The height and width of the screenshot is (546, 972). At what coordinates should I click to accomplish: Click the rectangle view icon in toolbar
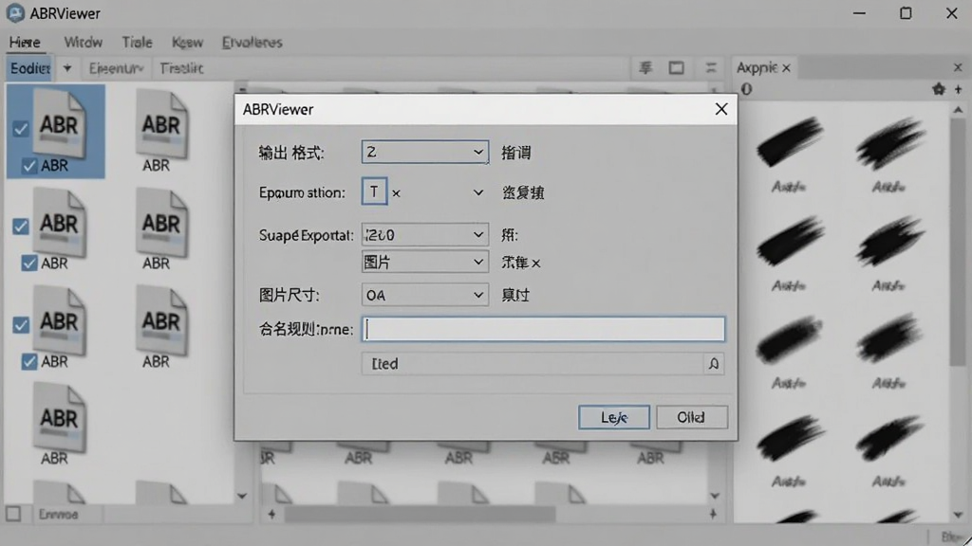click(x=676, y=68)
